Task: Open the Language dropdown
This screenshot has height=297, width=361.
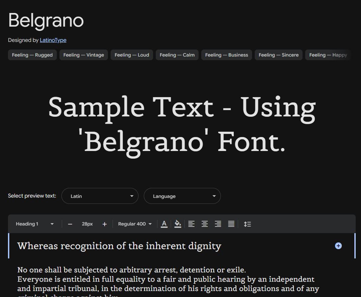Action: click(x=182, y=196)
